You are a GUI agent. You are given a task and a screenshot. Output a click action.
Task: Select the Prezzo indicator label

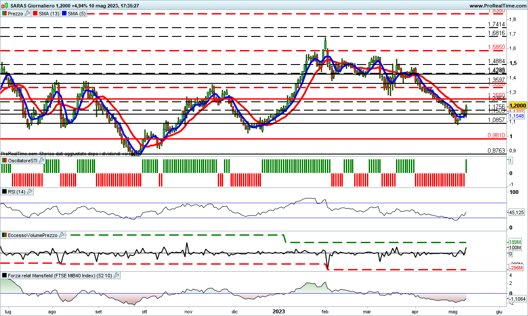tap(16, 14)
